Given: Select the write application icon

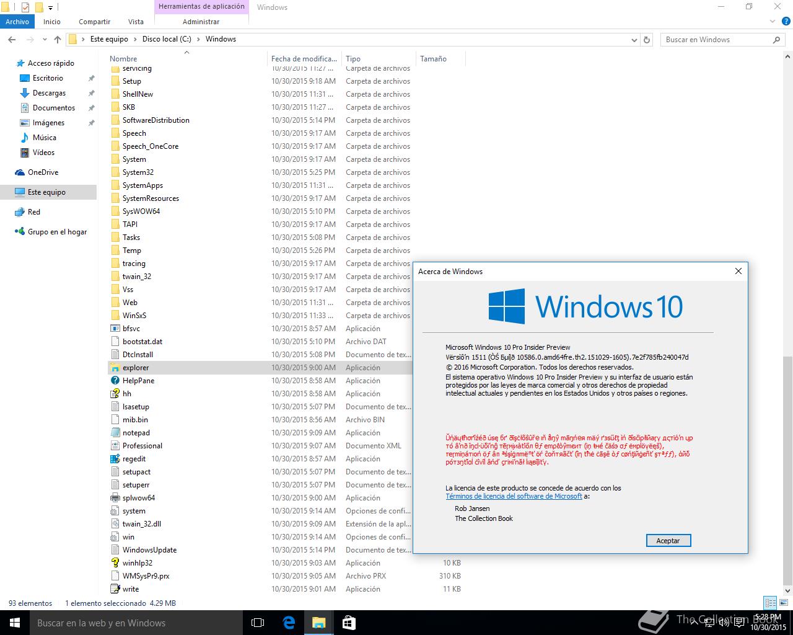Looking at the screenshot, I should [x=115, y=589].
